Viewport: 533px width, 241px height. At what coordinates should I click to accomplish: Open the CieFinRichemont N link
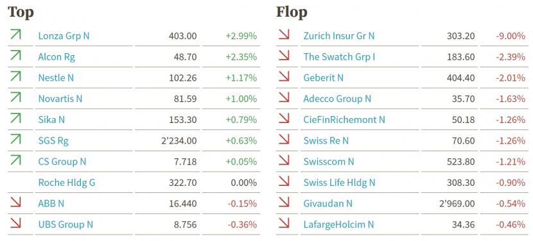[x=344, y=120]
